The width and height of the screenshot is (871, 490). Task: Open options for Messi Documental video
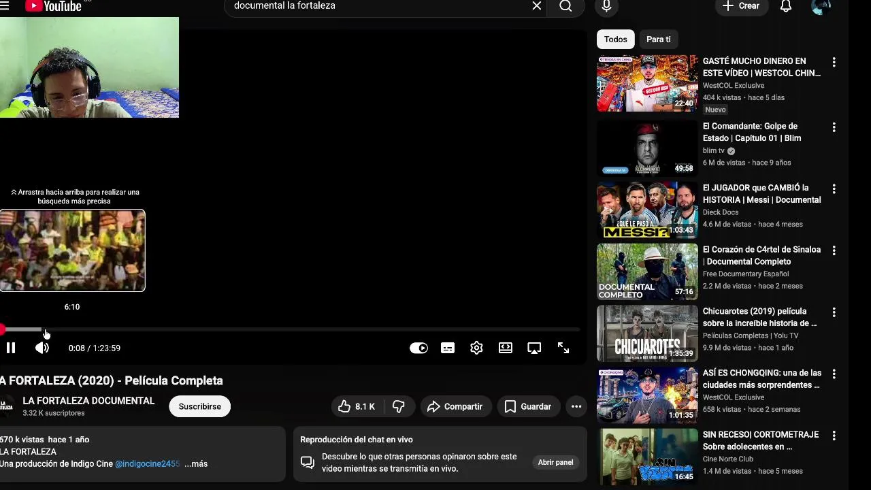pos(834,189)
